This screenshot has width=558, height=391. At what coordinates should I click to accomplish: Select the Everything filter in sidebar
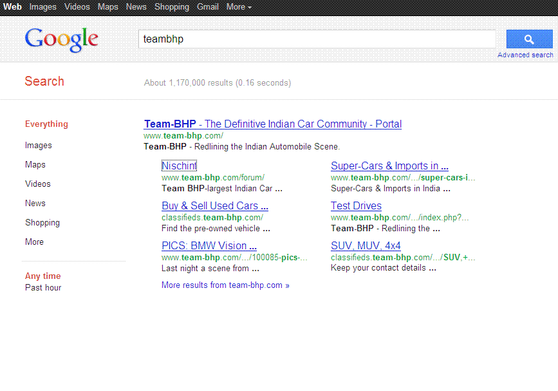click(x=46, y=124)
